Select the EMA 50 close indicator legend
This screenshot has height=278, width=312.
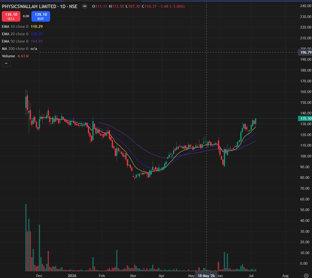pyautogui.click(x=15, y=41)
